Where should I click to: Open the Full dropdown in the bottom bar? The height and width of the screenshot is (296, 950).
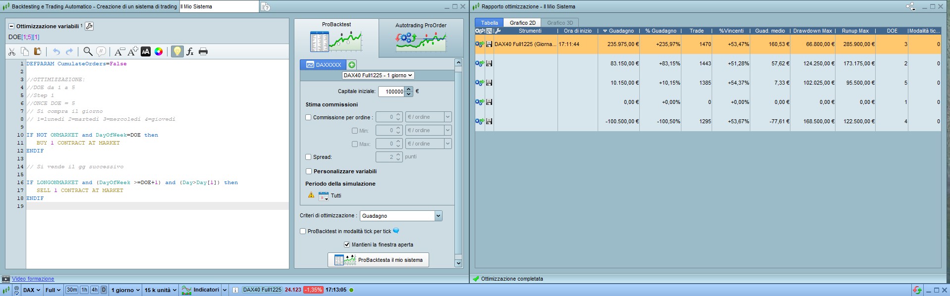(x=53, y=290)
